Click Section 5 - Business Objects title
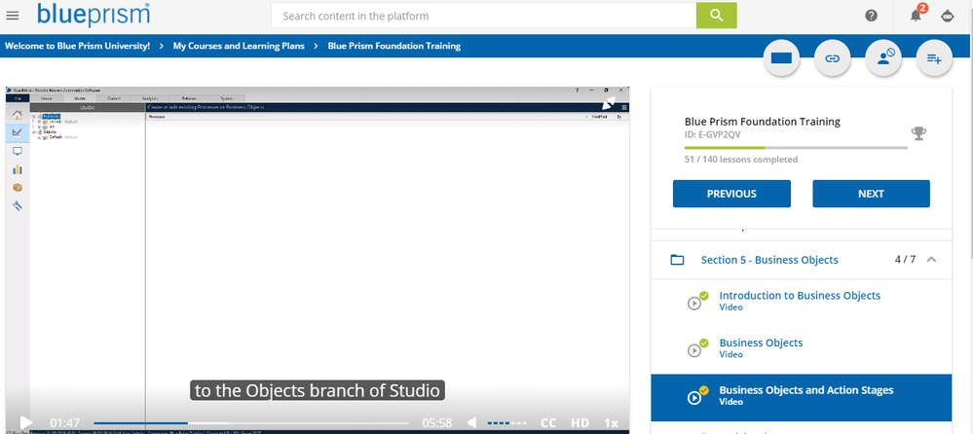The width and height of the screenshot is (973, 434). 769,260
